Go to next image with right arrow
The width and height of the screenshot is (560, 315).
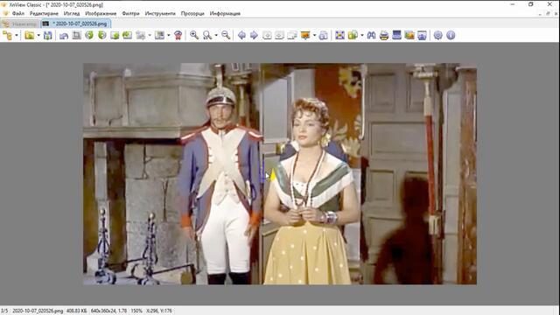click(254, 35)
